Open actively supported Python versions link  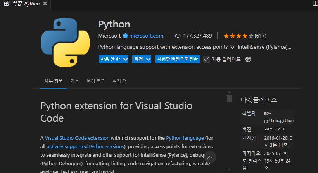pos(85,147)
